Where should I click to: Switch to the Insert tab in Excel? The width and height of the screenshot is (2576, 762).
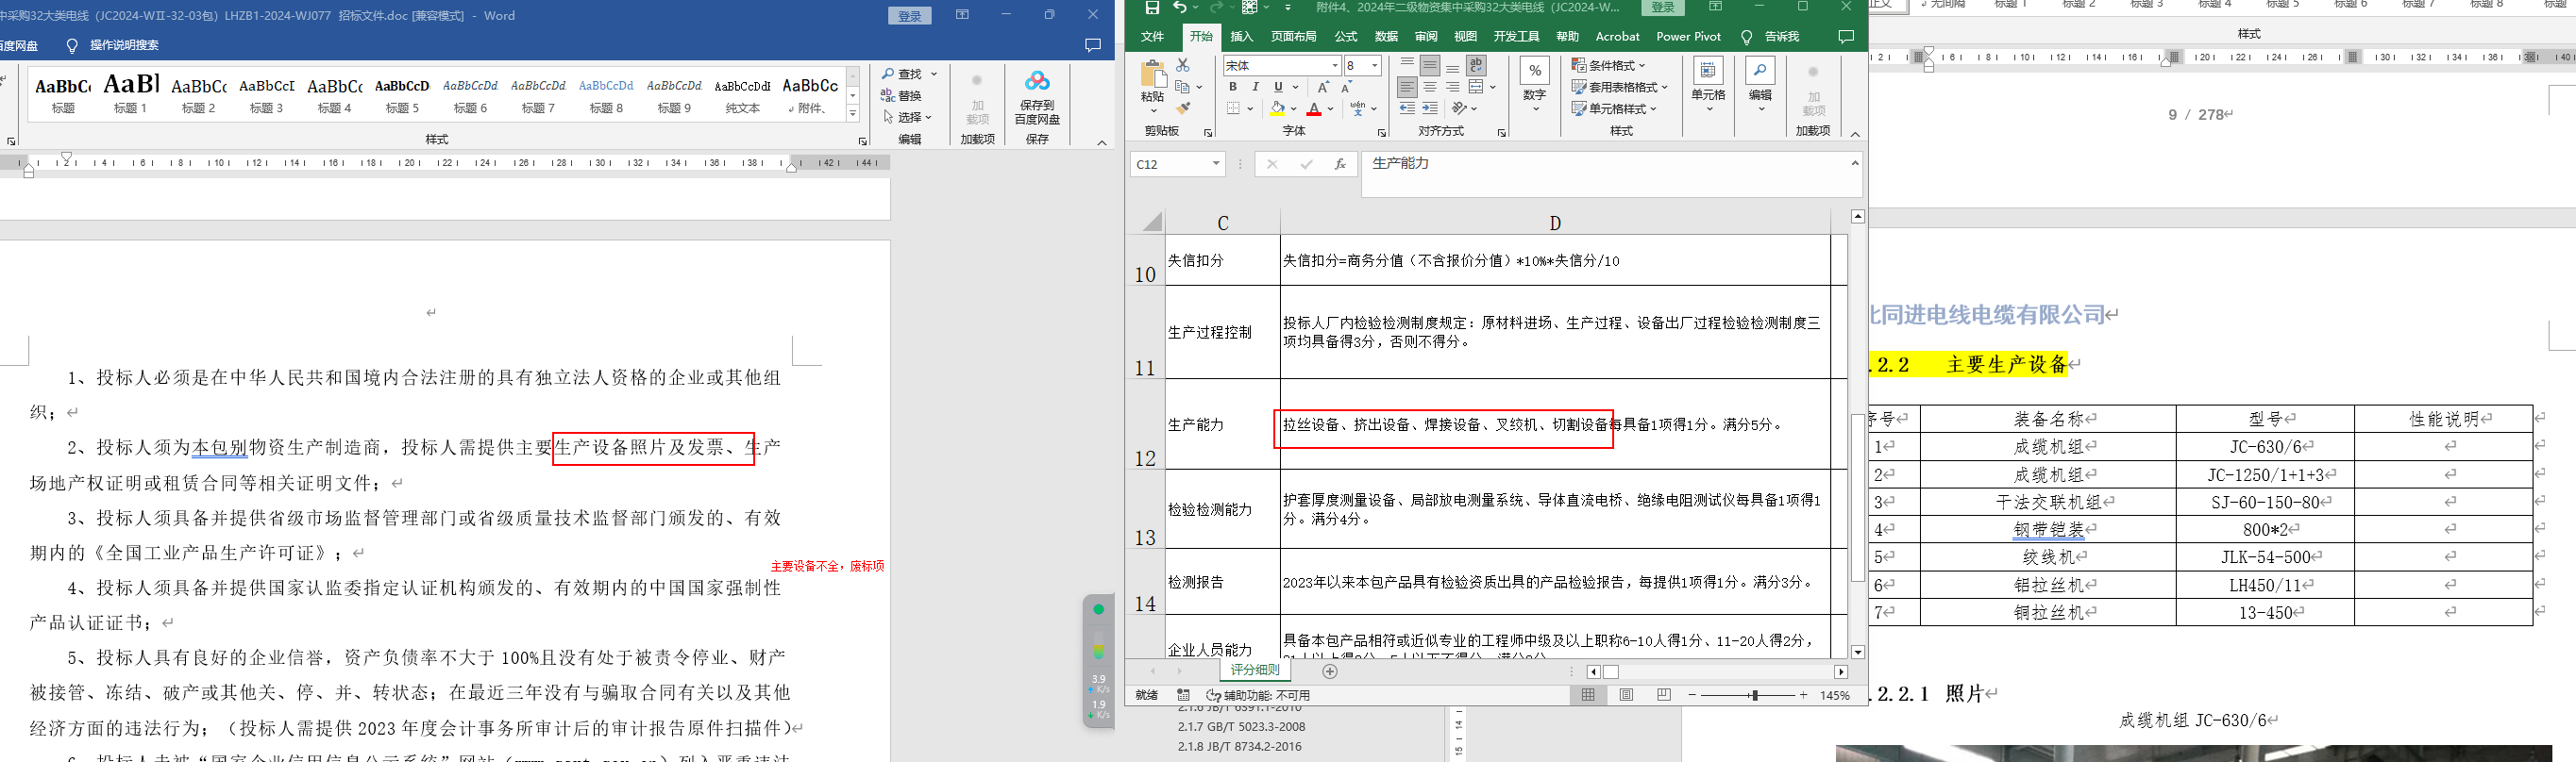click(1241, 37)
